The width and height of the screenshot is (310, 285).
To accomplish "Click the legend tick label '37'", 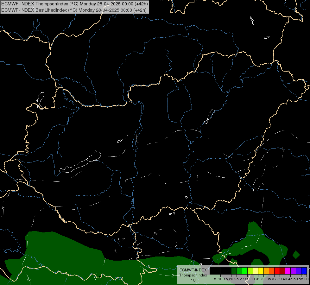I will (274, 279).
